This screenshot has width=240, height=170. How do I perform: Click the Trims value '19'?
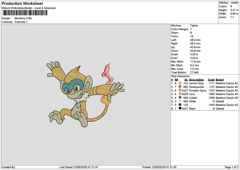[192, 36]
